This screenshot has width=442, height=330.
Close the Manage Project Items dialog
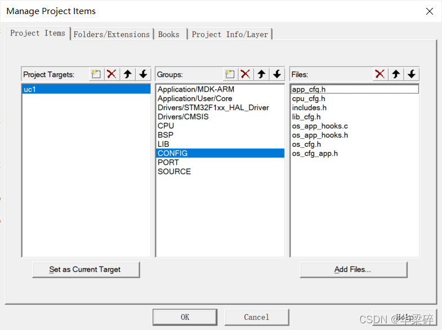429,11
